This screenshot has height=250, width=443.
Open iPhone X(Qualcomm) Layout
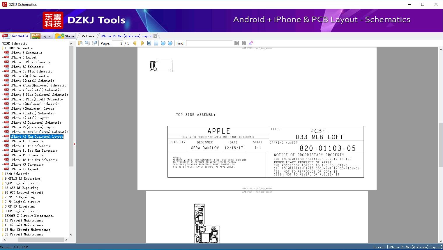[32, 109]
